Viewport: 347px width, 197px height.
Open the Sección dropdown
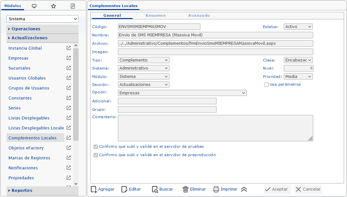tap(144, 84)
